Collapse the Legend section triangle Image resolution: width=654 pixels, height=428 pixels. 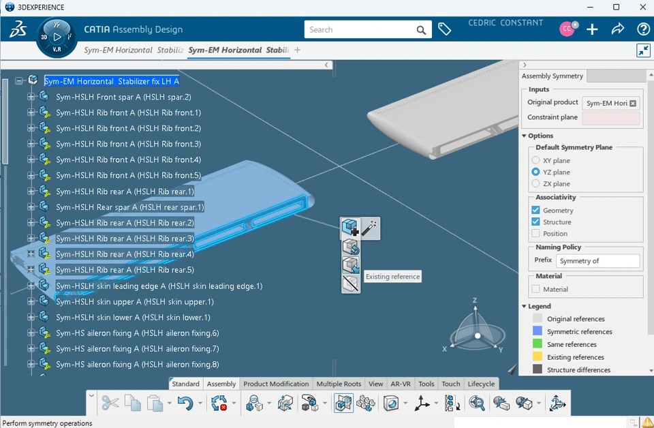tap(525, 306)
